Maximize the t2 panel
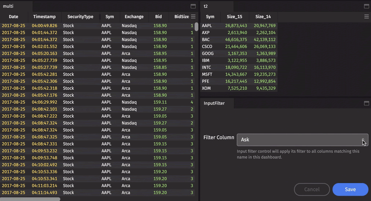The height and width of the screenshot is (201, 371). pyautogui.click(x=366, y=6)
